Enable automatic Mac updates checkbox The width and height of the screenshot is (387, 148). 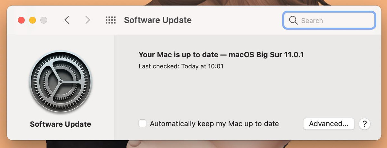(143, 124)
